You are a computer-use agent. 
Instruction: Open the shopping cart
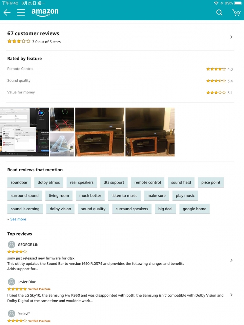[x=236, y=13]
